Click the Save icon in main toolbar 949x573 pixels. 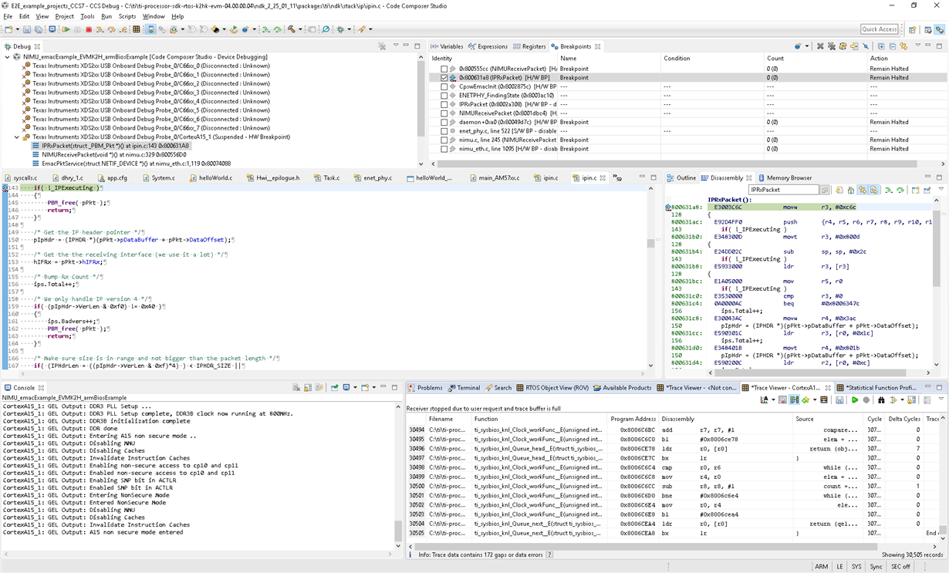point(27,29)
